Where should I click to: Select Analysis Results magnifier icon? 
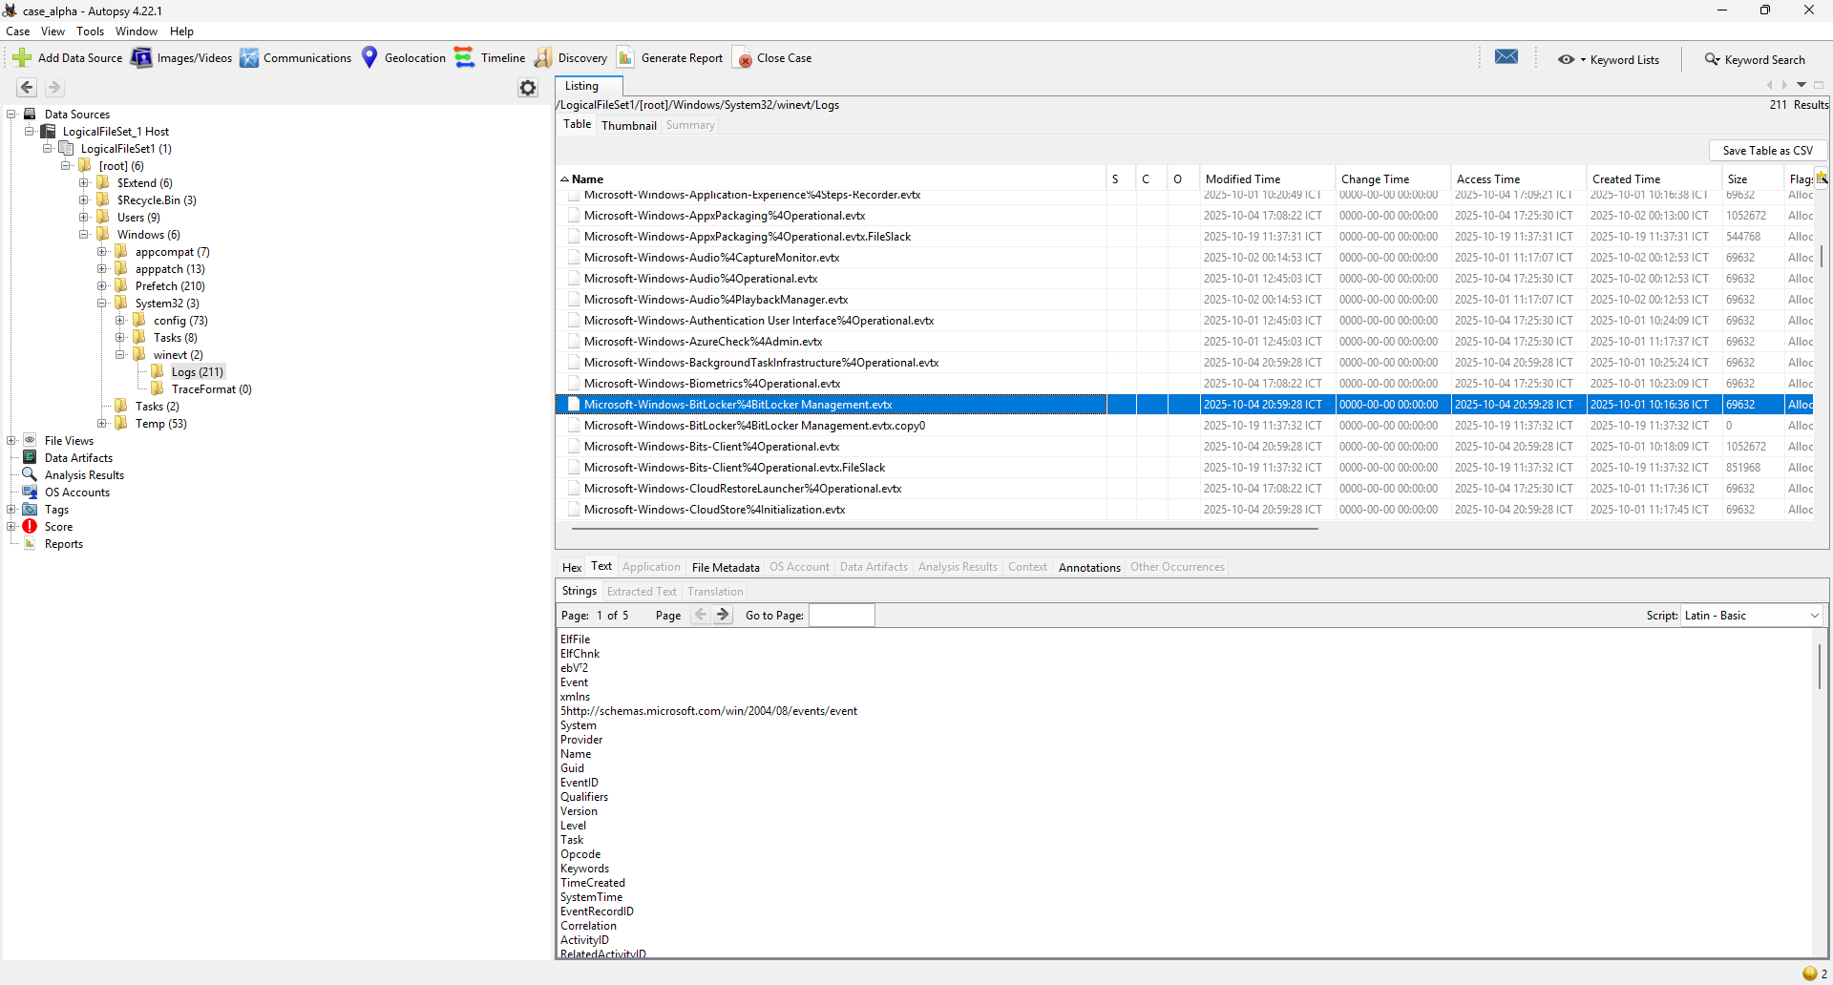click(x=30, y=475)
